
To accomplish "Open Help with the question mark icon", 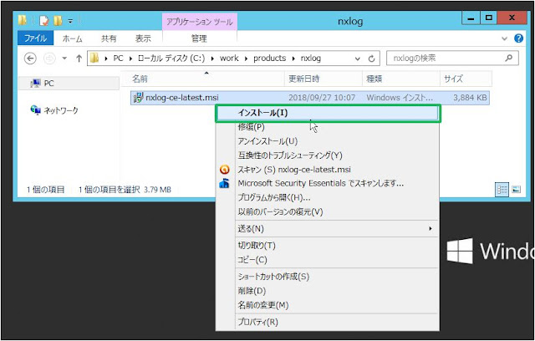I will 518,38.
